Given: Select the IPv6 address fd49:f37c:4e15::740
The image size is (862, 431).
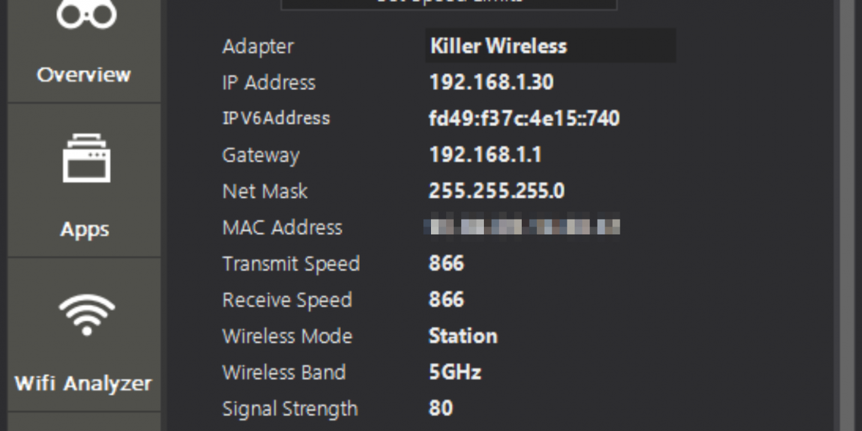Looking at the screenshot, I should 524,118.
